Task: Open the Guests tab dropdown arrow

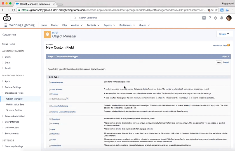Action: click(149, 25)
